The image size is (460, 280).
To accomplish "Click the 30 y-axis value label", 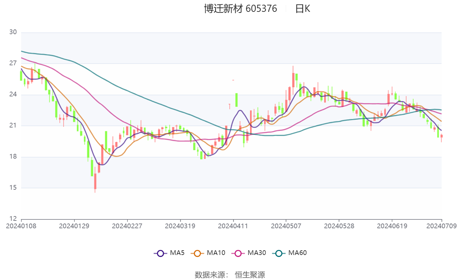I will point(13,32).
